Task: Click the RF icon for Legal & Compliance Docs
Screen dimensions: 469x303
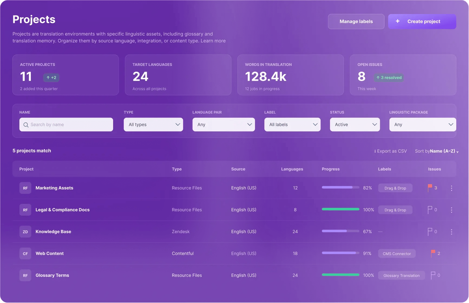Action: 25,210
